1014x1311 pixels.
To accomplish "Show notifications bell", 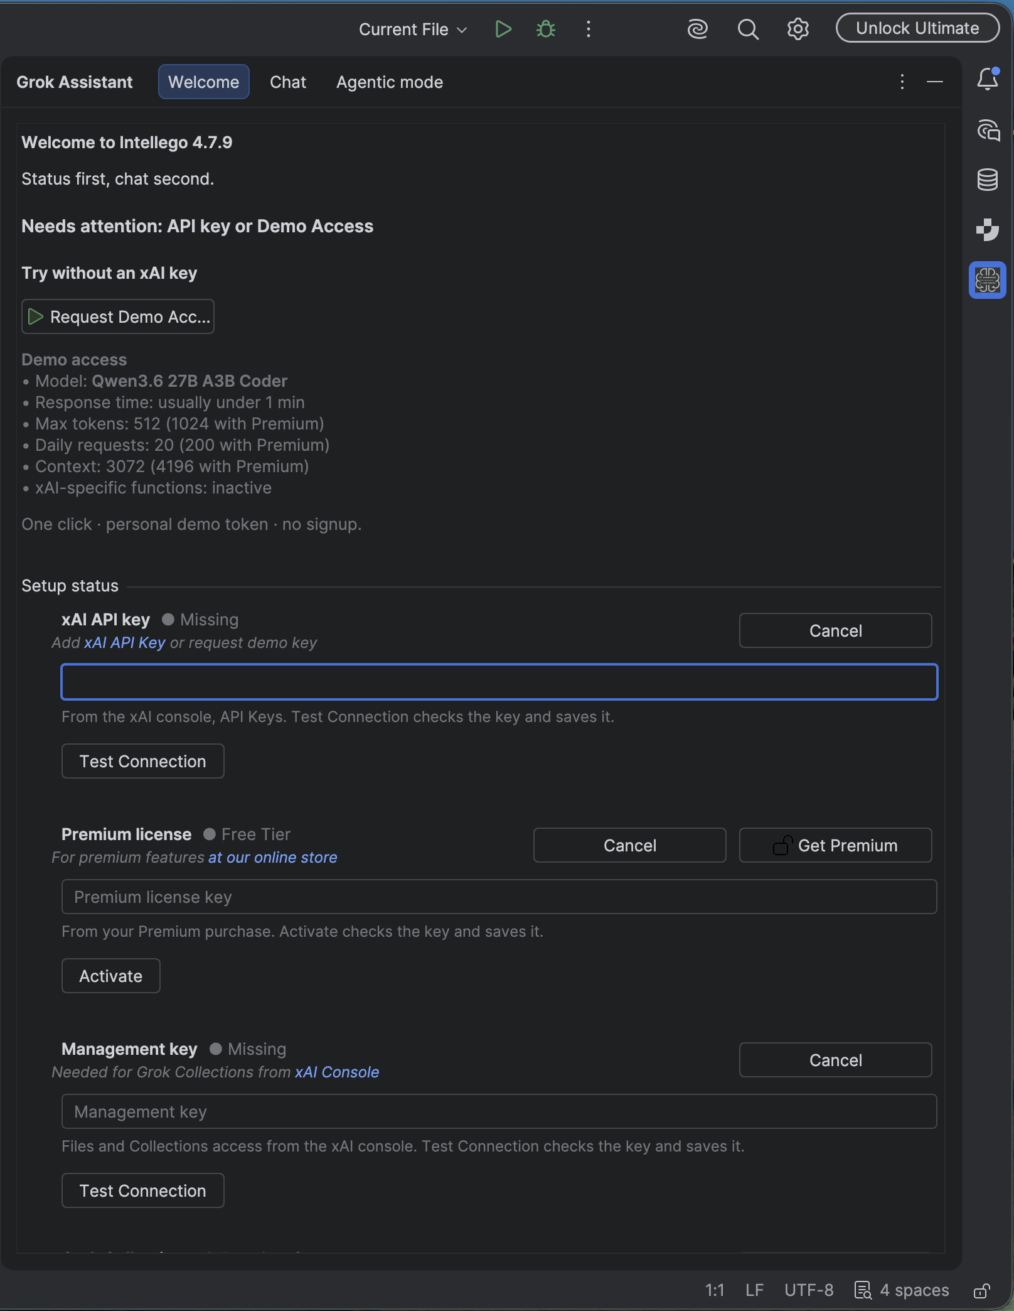I will click(x=988, y=78).
